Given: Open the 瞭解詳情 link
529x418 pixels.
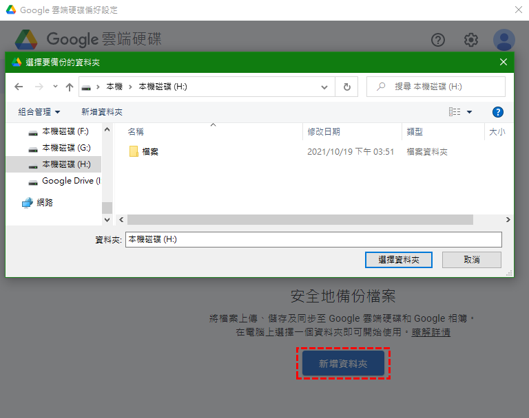Looking at the screenshot, I should [x=431, y=333].
